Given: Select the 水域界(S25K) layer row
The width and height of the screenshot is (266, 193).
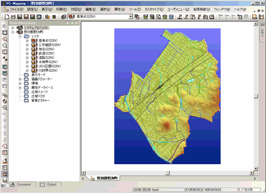Looking at the screenshot, I should (x=48, y=62).
